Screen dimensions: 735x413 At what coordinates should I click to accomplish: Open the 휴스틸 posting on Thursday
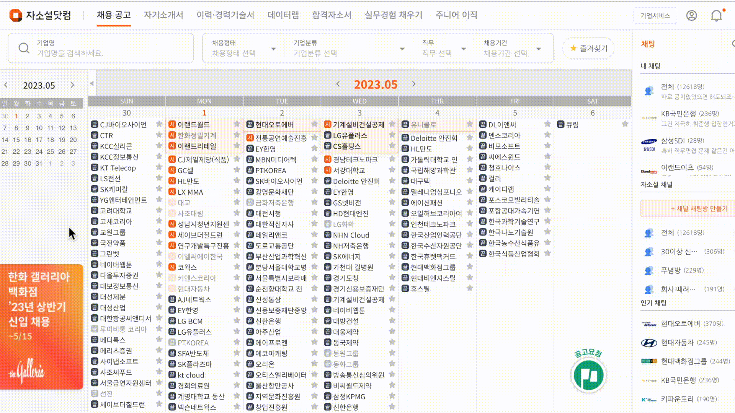pyautogui.click(x=420, y=289)
